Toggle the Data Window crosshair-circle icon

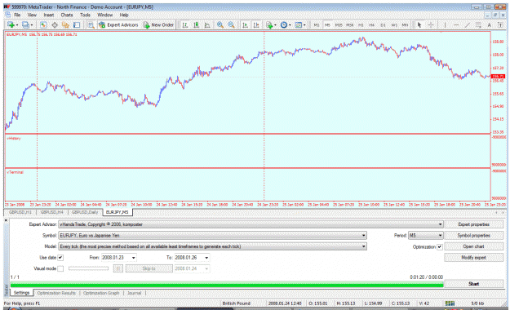(x=55, y=25)
